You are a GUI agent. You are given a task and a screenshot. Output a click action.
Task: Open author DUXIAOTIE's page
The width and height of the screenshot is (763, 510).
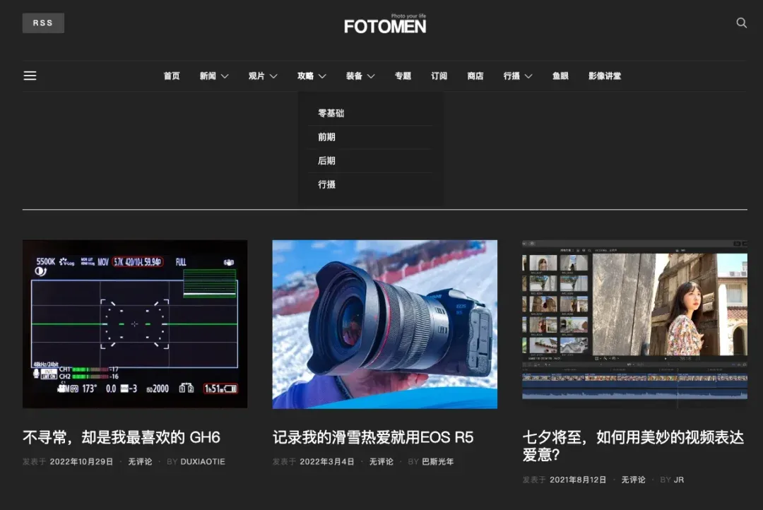[x=203, y=462]
